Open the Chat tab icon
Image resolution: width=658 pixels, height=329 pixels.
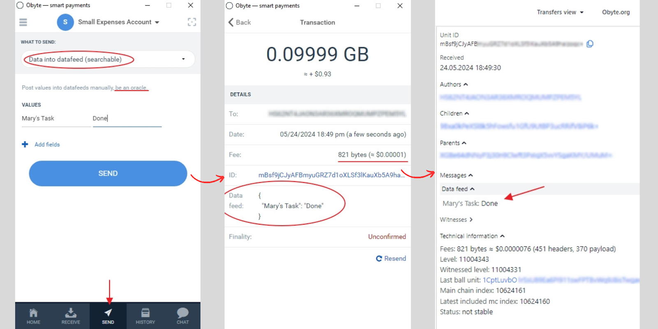click(x=183, y=313)
